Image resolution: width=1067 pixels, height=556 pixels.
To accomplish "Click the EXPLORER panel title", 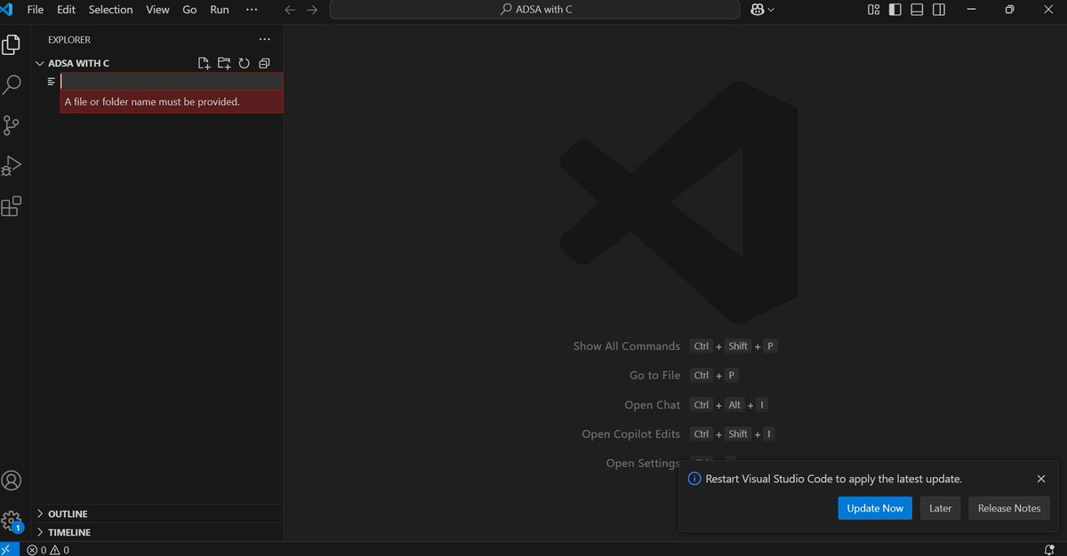I will pos(69,40).
